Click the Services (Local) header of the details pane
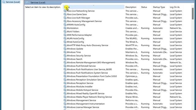The width and height of the screenshot is (196, 110). [38, 2]
